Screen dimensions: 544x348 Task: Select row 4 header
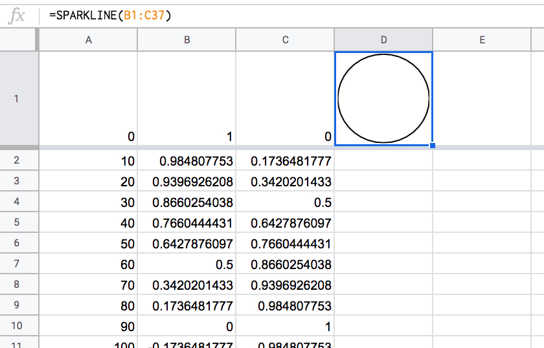click(16, 201)
